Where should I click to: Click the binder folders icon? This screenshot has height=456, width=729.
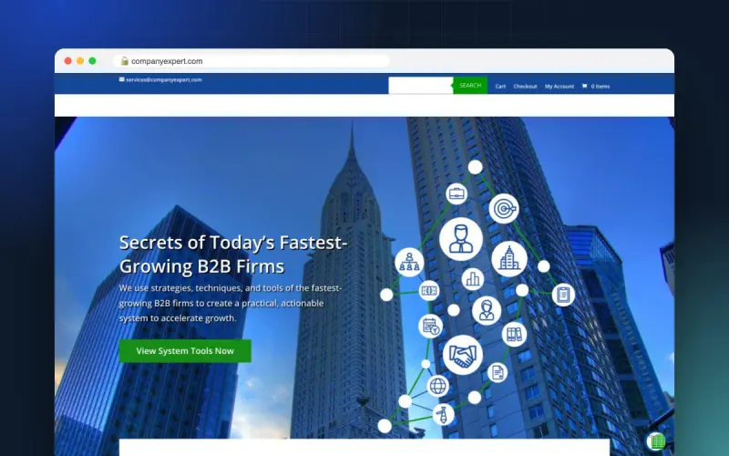click(514, 334)
